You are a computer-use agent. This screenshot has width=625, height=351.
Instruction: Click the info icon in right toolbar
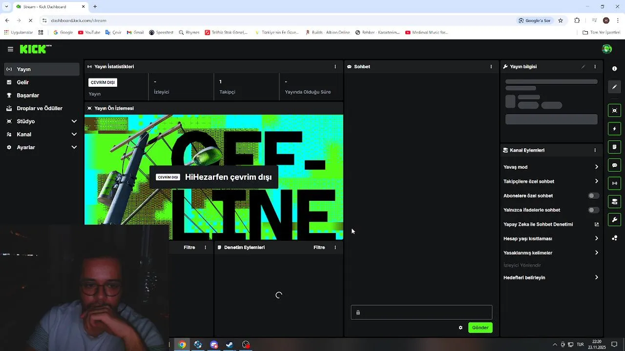pos(614,69)
